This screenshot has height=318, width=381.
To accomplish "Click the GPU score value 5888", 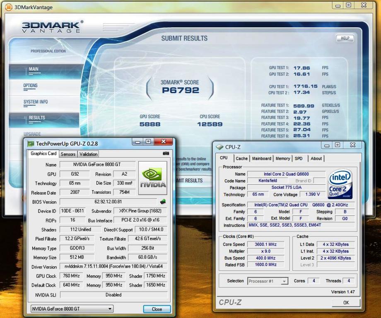I will pyautogui.click(x=150, y=124).
